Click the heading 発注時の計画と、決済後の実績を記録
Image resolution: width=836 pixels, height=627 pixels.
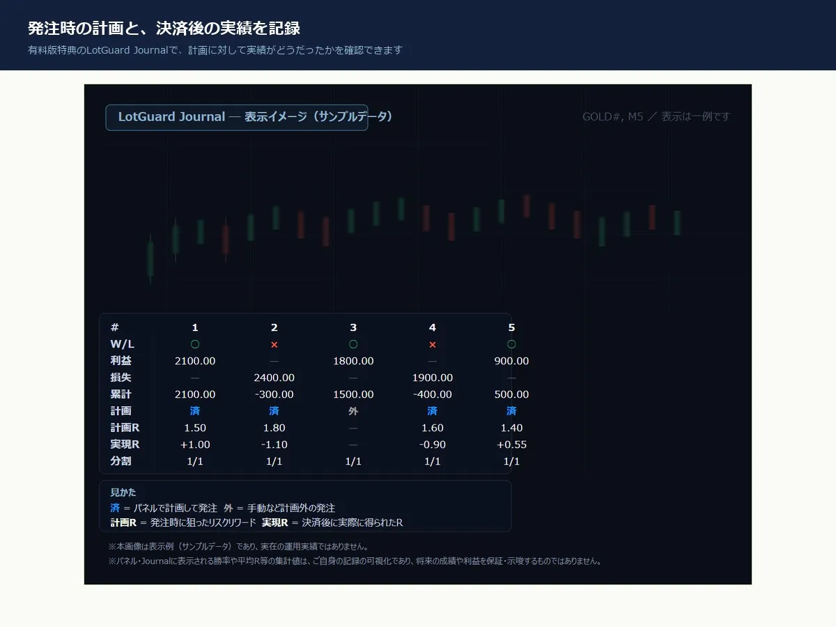pos(164,28)
